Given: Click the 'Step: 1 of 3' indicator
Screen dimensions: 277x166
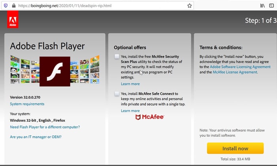Looking at the screenshot, I should [261, 21].
